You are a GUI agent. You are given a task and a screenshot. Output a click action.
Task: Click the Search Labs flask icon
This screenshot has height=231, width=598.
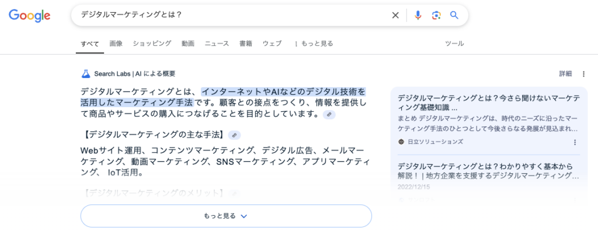(x=86, y=74)
